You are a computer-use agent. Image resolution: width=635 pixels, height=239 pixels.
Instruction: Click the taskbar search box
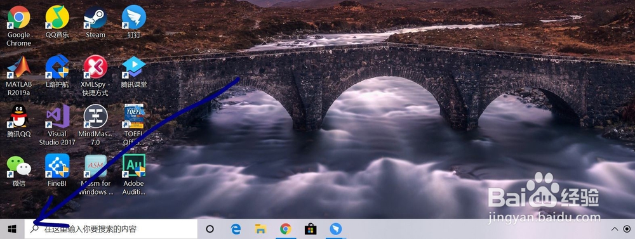[111, 229]
